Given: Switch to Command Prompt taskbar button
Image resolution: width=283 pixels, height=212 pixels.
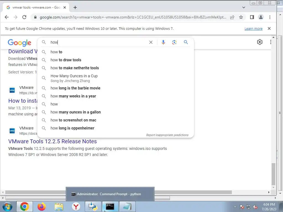Looking at the screenshot, I should point(110,206).
